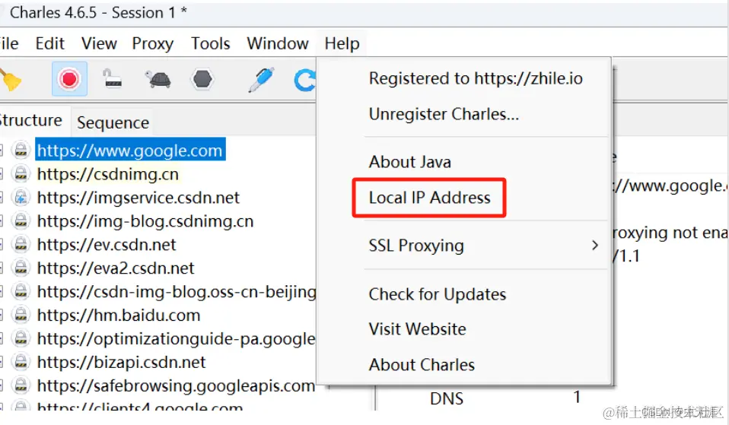The image size is (729, 425).
Task: Click lock icon beside ev.csdn.net
Action: point(21,245)
